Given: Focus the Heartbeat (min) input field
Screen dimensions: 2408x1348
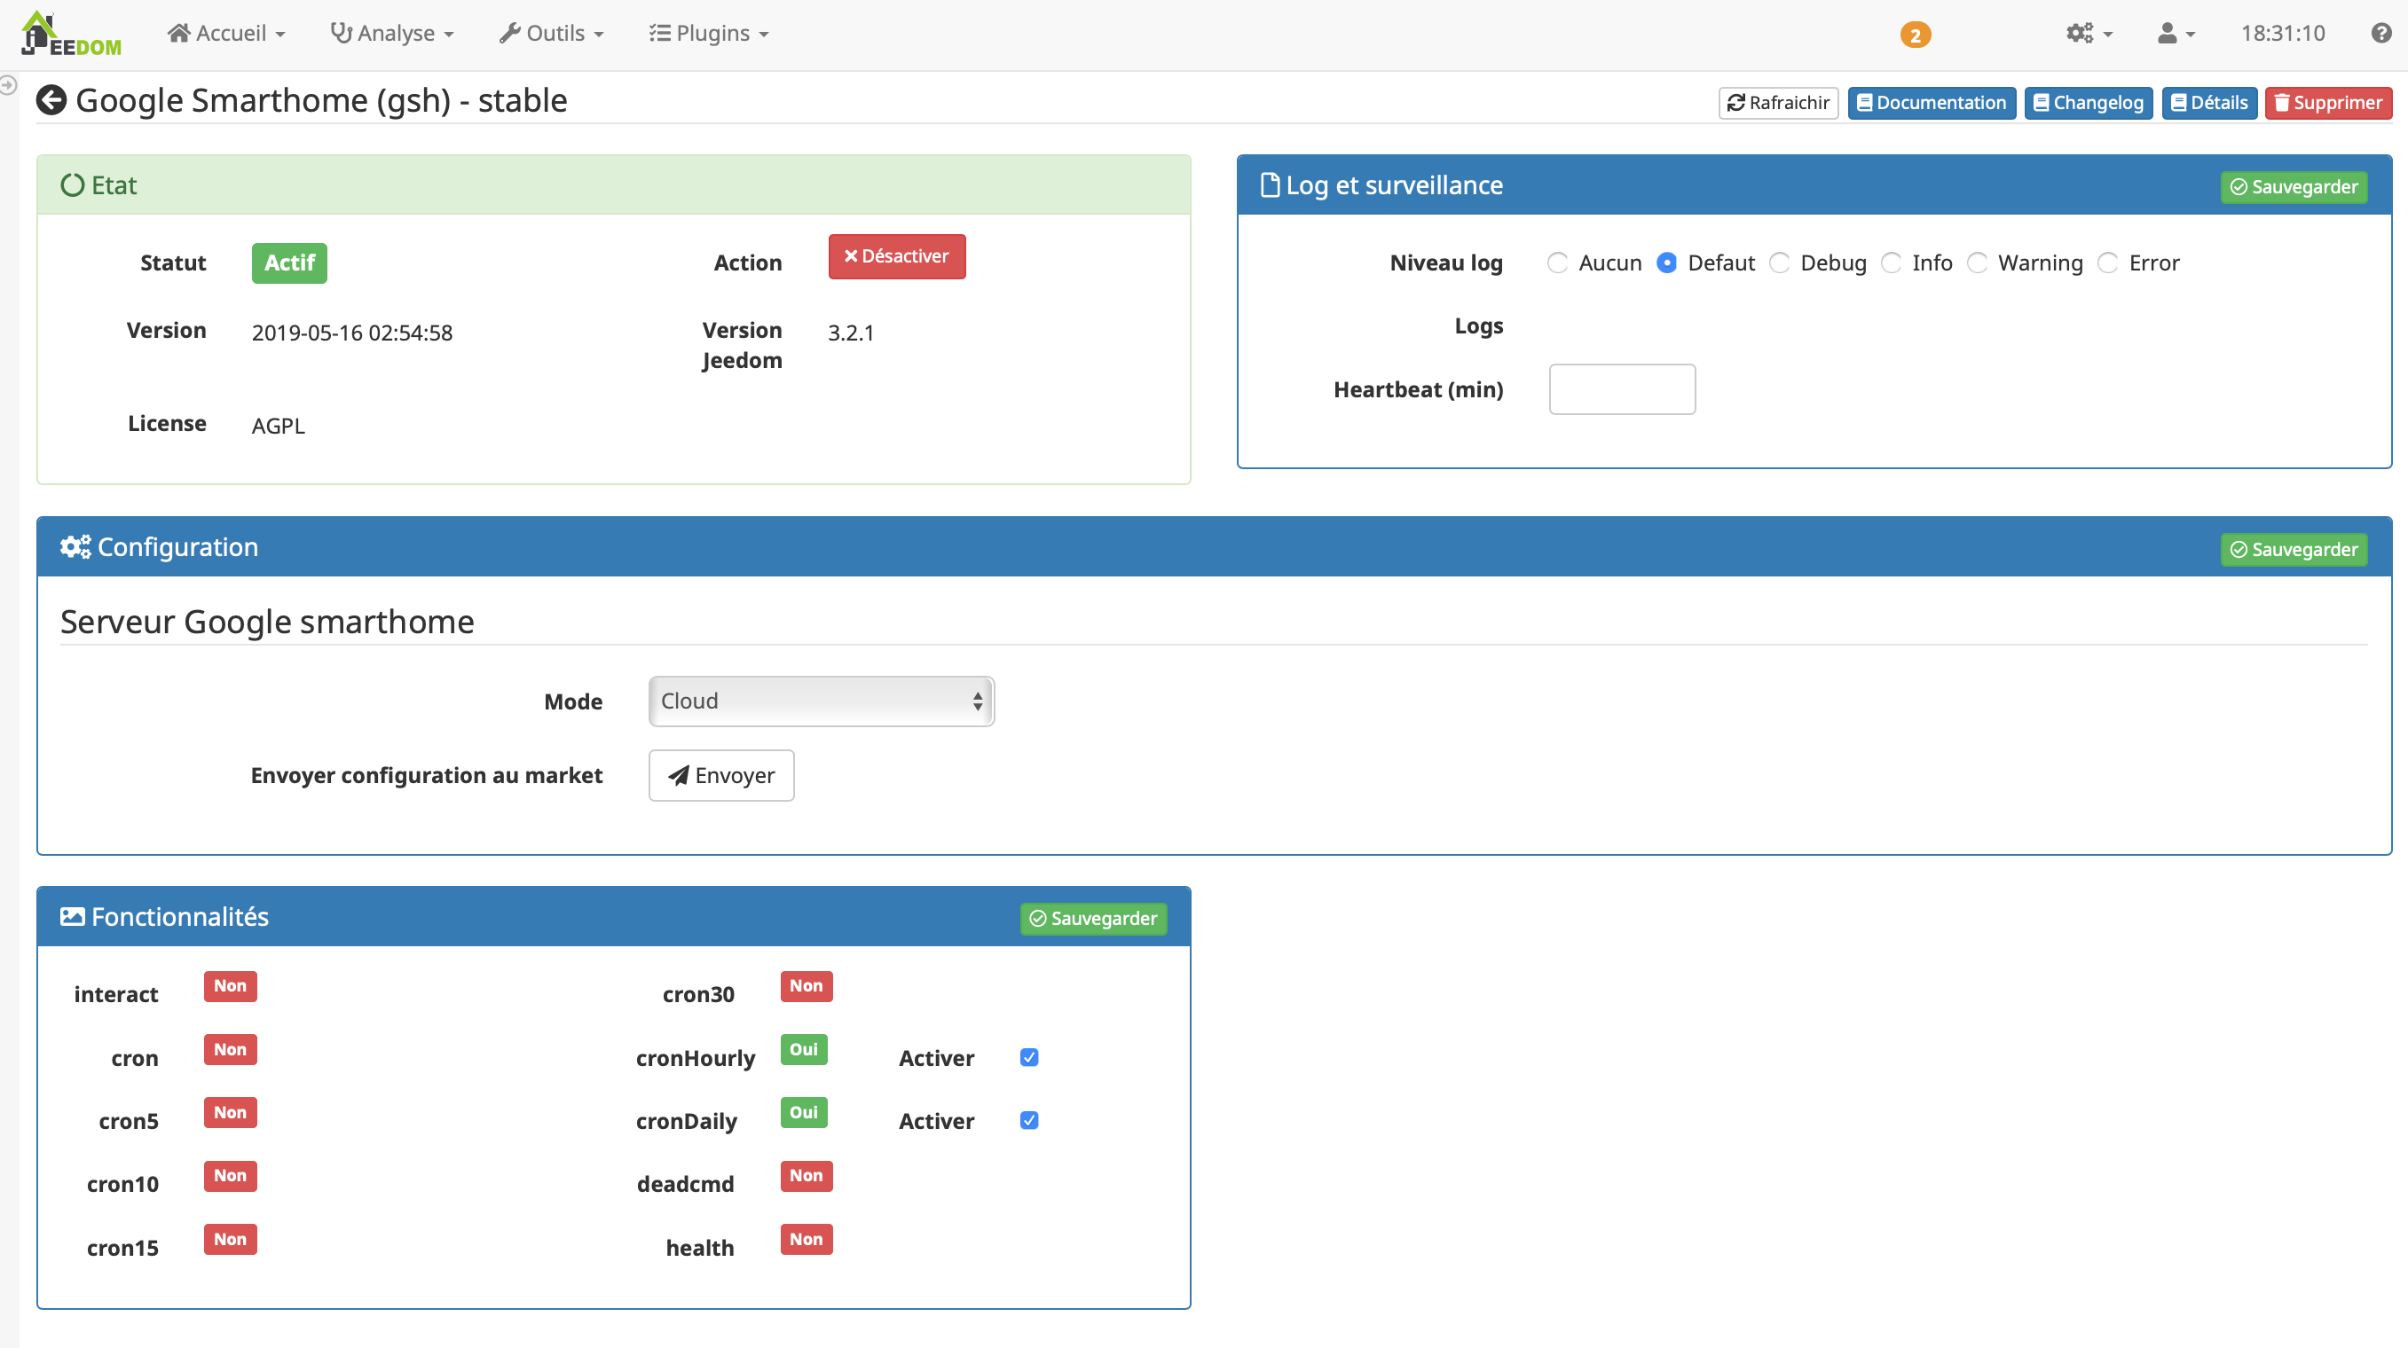Looking at the screenshot, I should 1622,389.
